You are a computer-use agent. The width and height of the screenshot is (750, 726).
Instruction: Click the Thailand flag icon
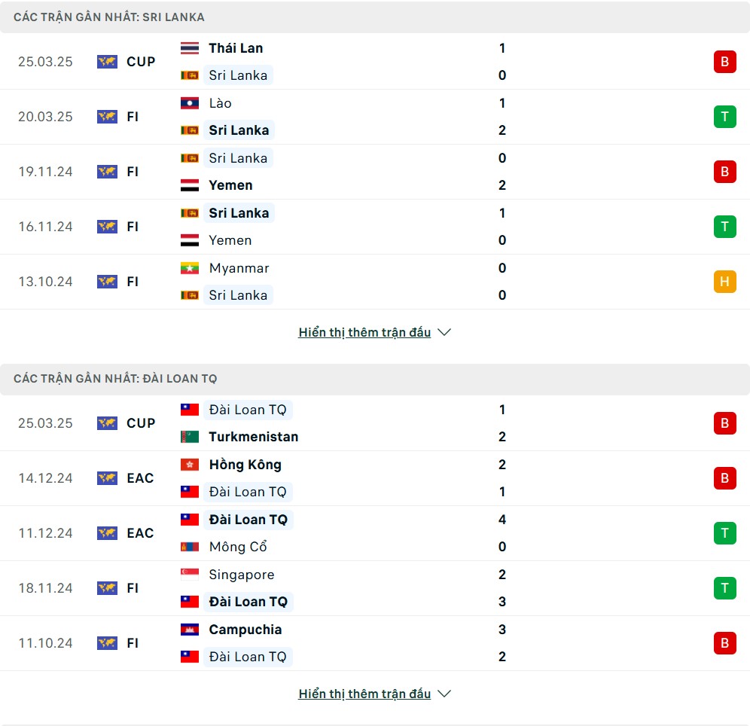190,48
